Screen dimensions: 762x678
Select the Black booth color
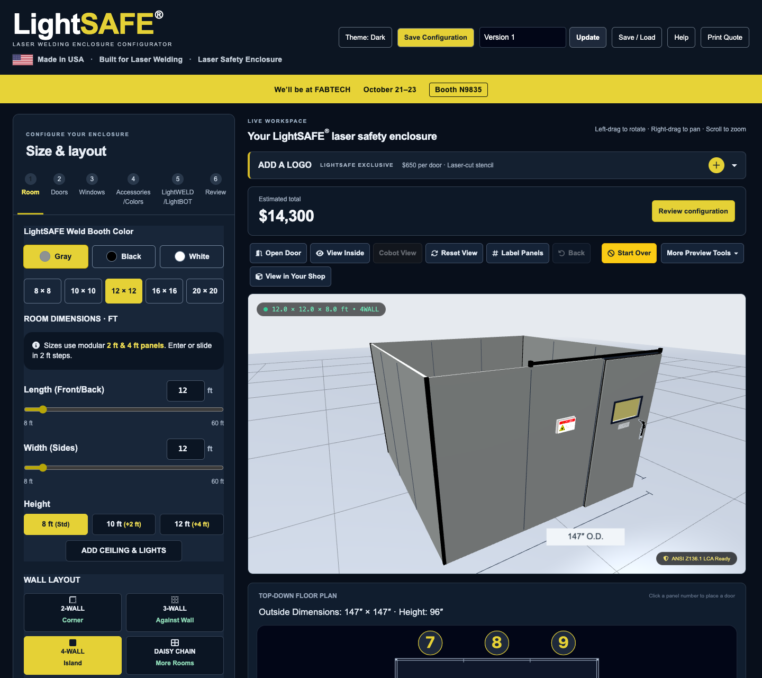124,256
